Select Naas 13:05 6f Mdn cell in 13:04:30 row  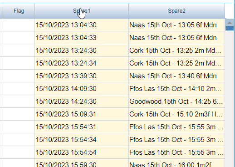(x=176, y=25)
